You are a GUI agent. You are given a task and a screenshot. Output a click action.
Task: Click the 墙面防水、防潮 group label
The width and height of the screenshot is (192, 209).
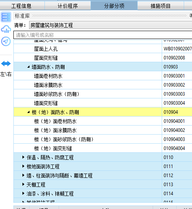click(x=48, y=67)
